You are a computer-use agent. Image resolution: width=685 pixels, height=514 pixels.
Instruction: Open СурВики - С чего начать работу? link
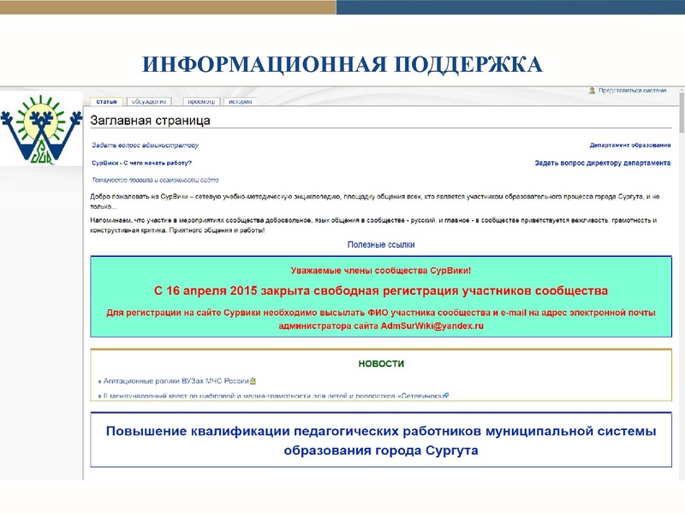point(141,163)
